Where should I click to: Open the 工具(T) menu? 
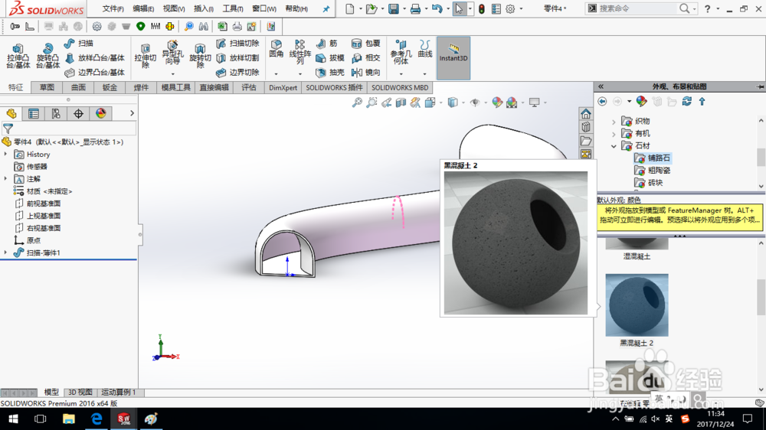pos(233,8)
